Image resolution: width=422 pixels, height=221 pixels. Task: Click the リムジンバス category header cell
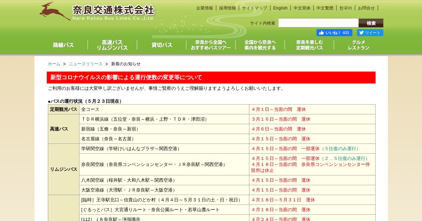(x=64, y=169)
